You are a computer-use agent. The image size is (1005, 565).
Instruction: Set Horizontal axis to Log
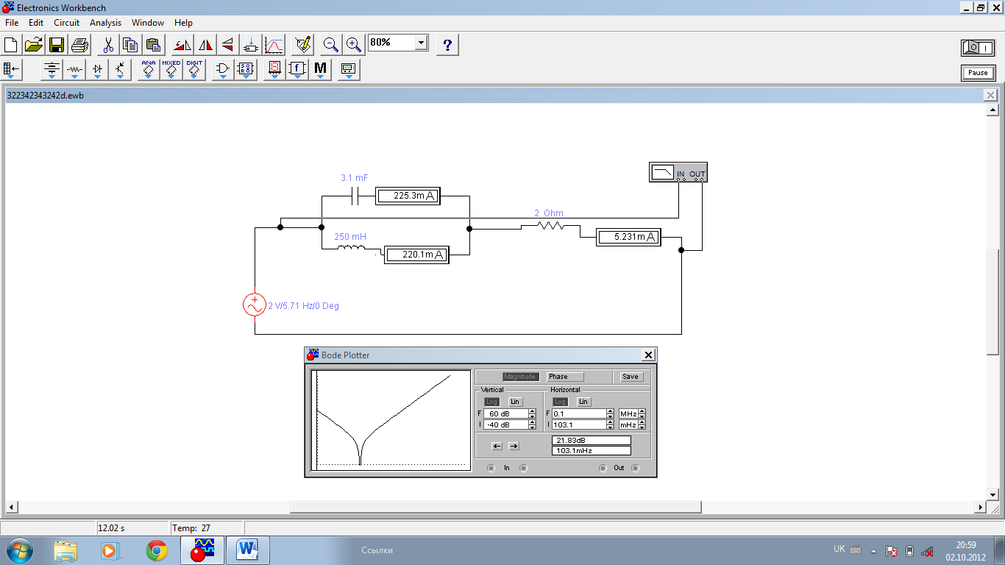coord(561,402)
